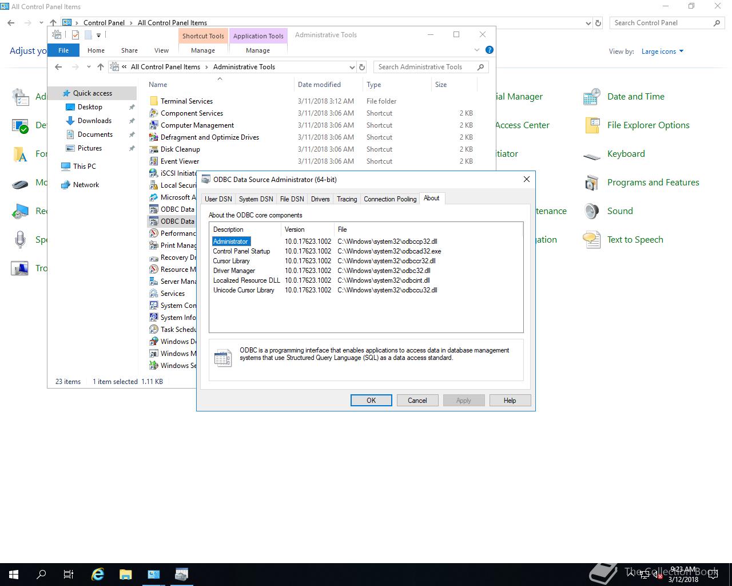Image resolution: width=732 pixels, height=586 pixels.
Task: Refresh the Administrative Tools address bar
Action: [x=361, y=67]
